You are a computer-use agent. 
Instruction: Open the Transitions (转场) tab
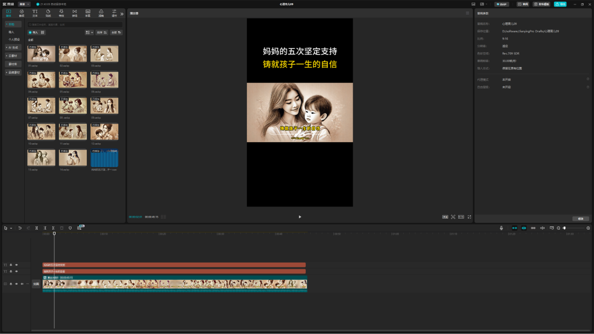(75, 13)
